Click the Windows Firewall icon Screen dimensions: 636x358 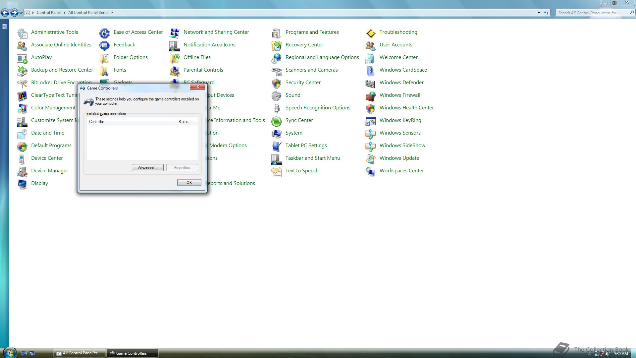coord(371,96)
